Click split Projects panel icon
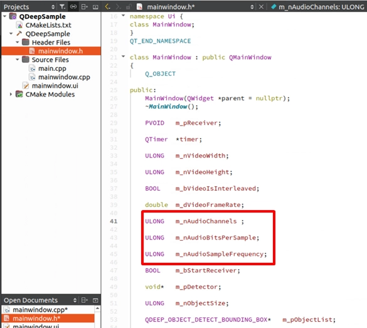The width and height of the screenshot is (367, 328). [85, 7]
